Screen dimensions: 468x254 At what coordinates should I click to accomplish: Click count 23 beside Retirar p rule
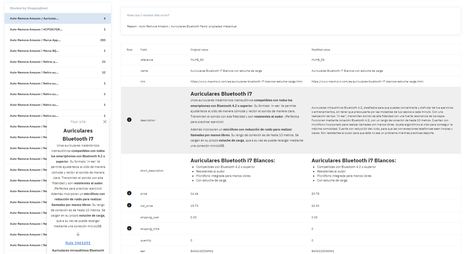pyautogui.click(x=104, y=62)
